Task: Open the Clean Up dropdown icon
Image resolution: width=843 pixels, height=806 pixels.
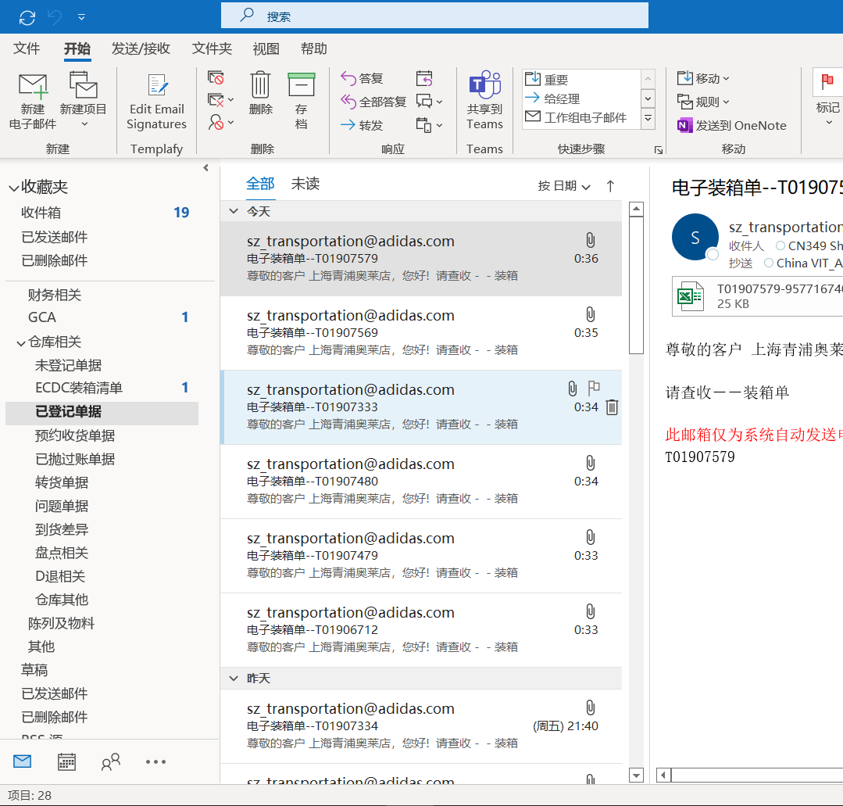Action: click(x=220, y=100)
